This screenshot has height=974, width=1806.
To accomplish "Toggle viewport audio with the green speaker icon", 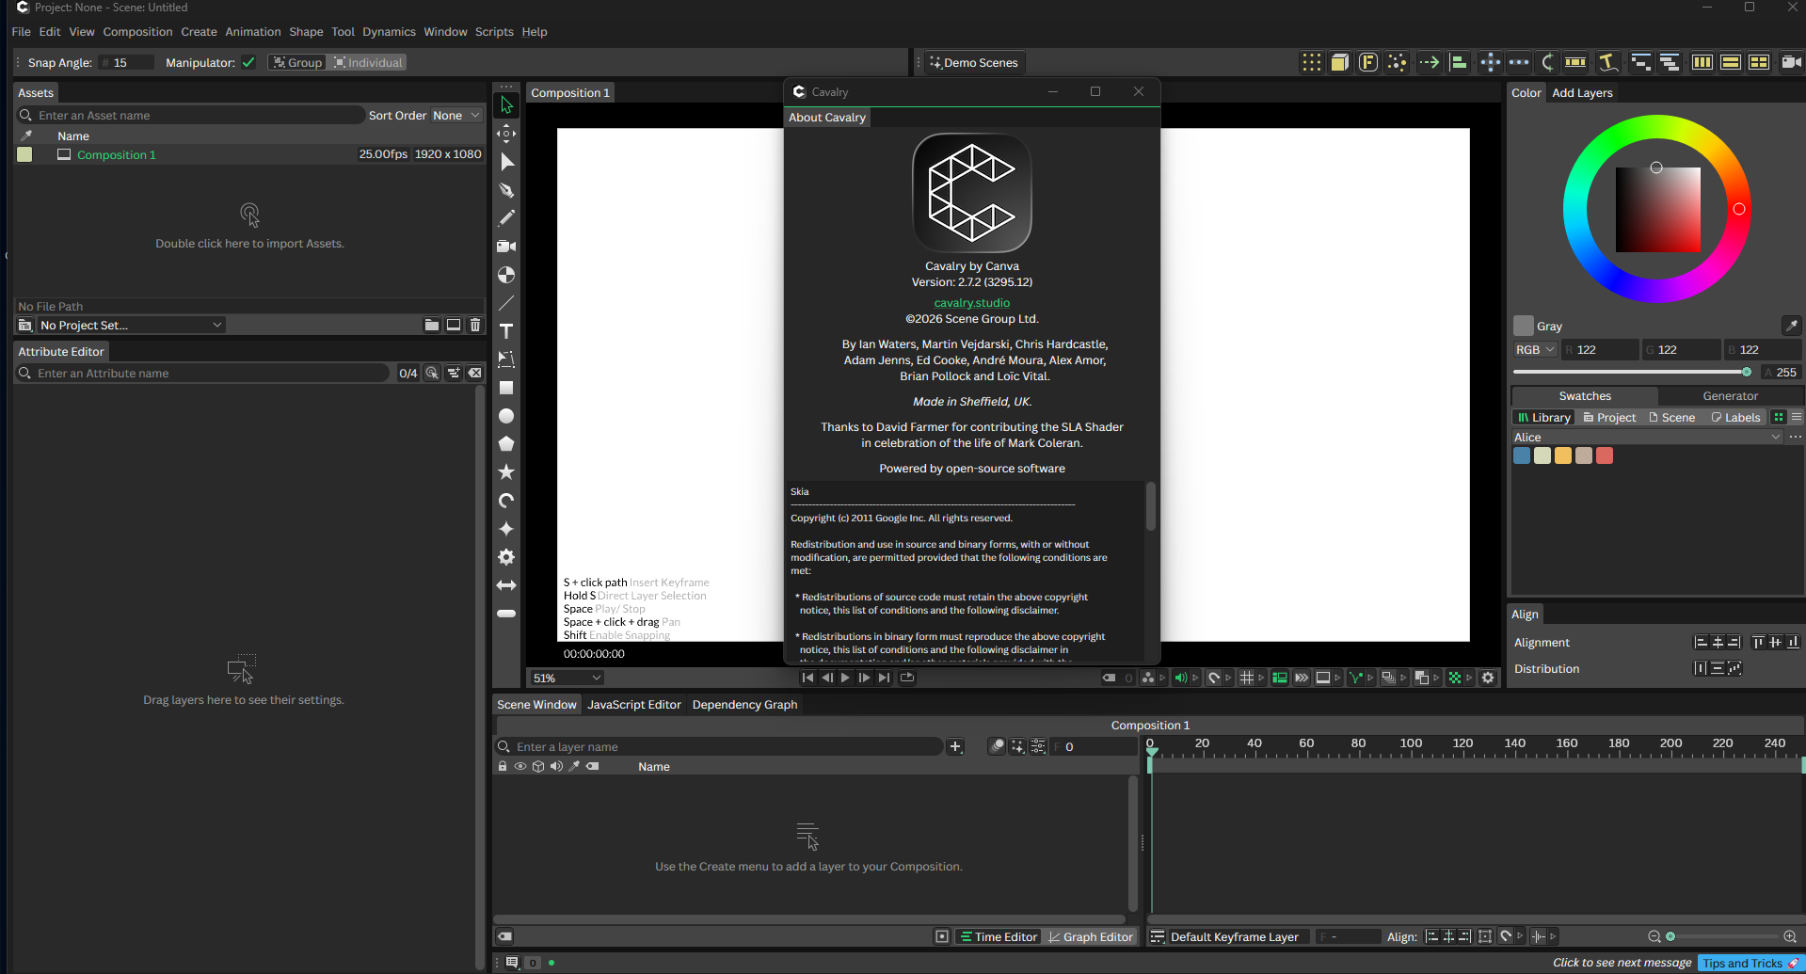I will (x=1180, y=678).
